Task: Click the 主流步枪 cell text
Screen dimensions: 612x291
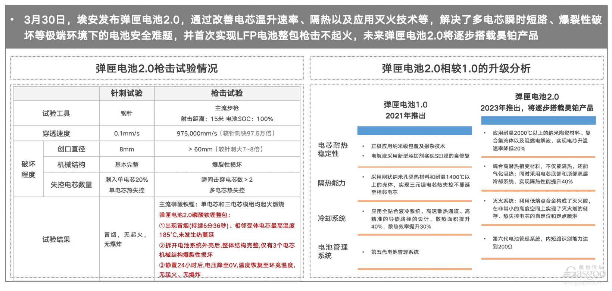Action: [227, 108]
